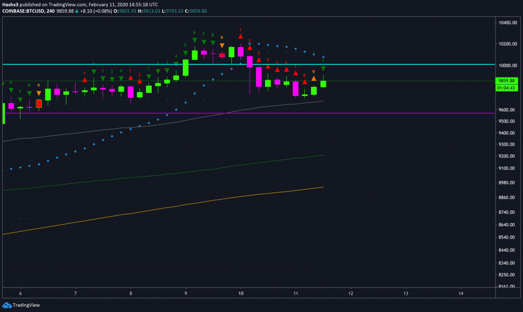The image size is (523, 312).
Task: Click the +8.10 (+0.08%) change value
Action: click(96, 11)
